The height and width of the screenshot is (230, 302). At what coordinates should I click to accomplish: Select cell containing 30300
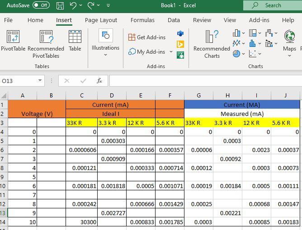click(x=82, y=222)
